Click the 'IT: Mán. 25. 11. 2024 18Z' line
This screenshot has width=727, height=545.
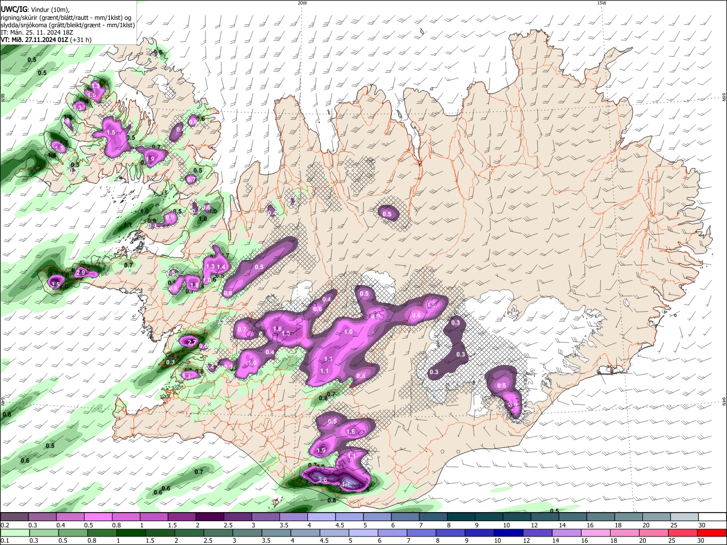(36, 32)
